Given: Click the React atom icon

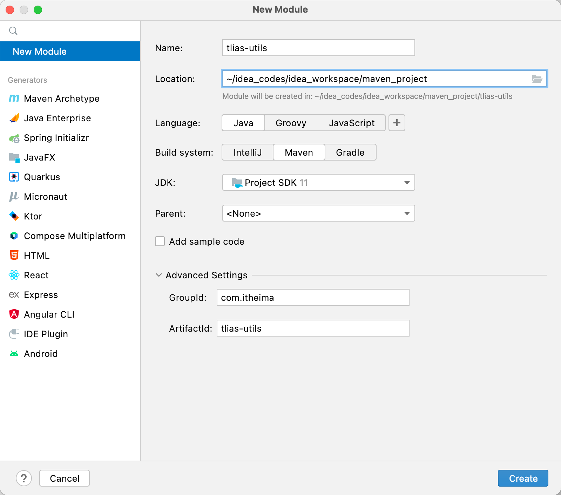Looking at the screenshot, I should (x=14, y=275).
